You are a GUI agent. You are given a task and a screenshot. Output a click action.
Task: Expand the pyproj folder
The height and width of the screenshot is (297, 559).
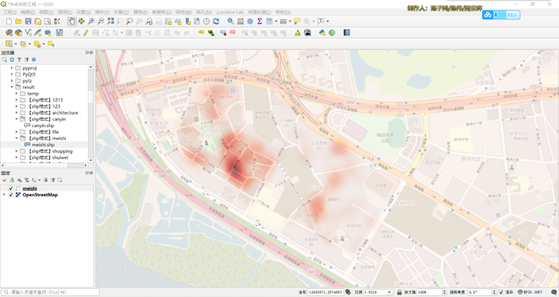(x=12, y=68)
